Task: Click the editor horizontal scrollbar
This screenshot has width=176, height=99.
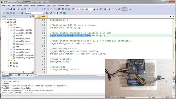Action: point(67,75)
